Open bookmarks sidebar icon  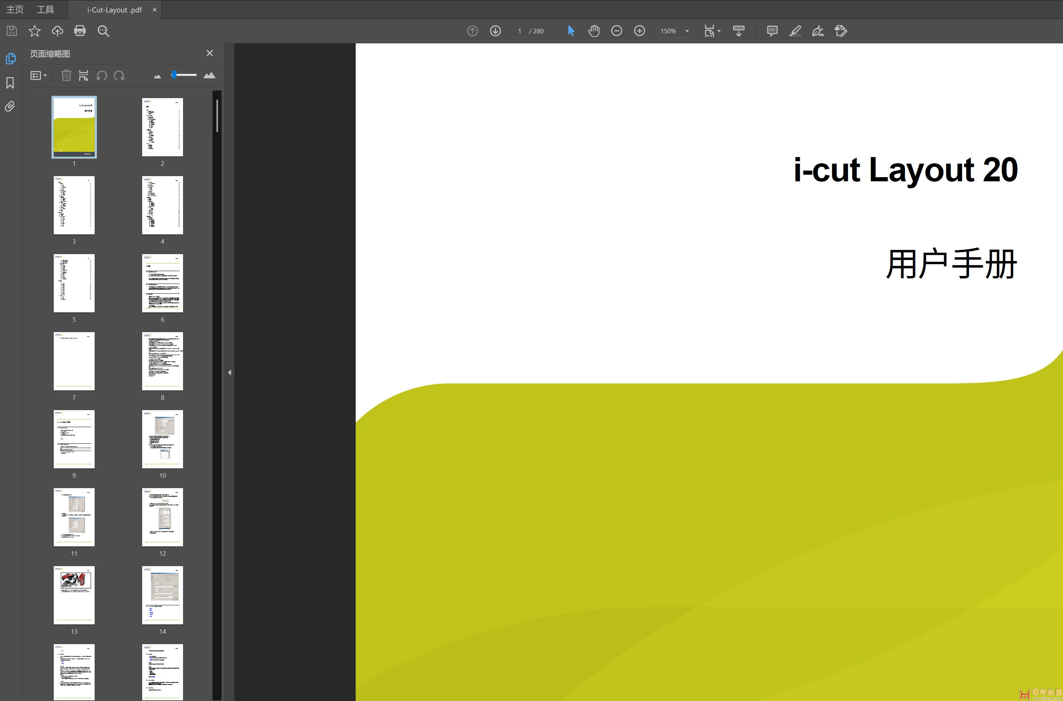click(x=10, y=83)
